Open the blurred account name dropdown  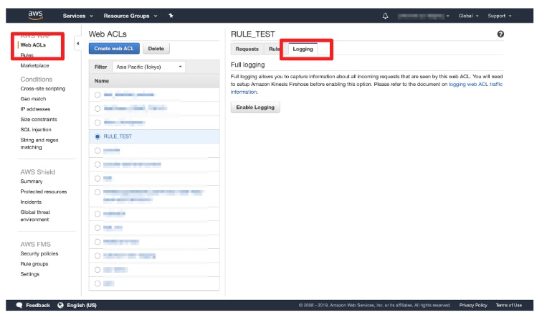pyautogui.click(x=424, y=16)
